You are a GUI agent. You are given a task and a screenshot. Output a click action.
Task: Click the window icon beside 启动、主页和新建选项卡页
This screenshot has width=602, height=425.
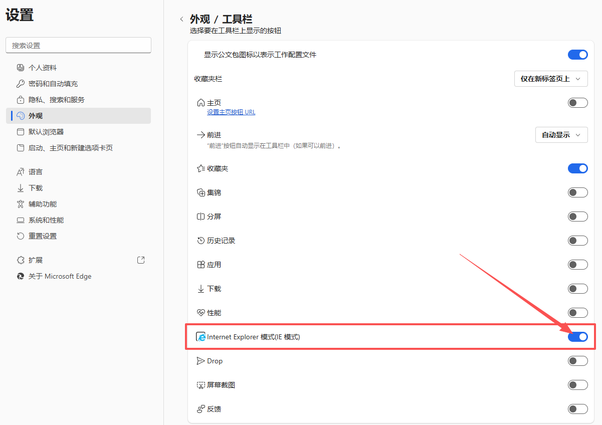[x=21, y=148]
